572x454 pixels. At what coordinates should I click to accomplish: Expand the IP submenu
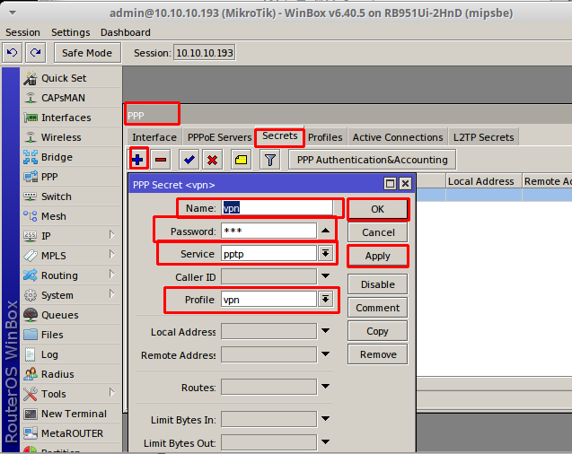tap(112, 235)
